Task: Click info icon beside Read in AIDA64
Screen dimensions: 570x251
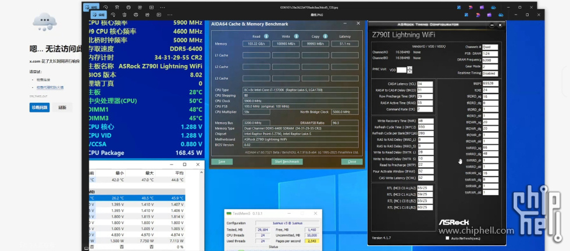Action: point(266,37)
